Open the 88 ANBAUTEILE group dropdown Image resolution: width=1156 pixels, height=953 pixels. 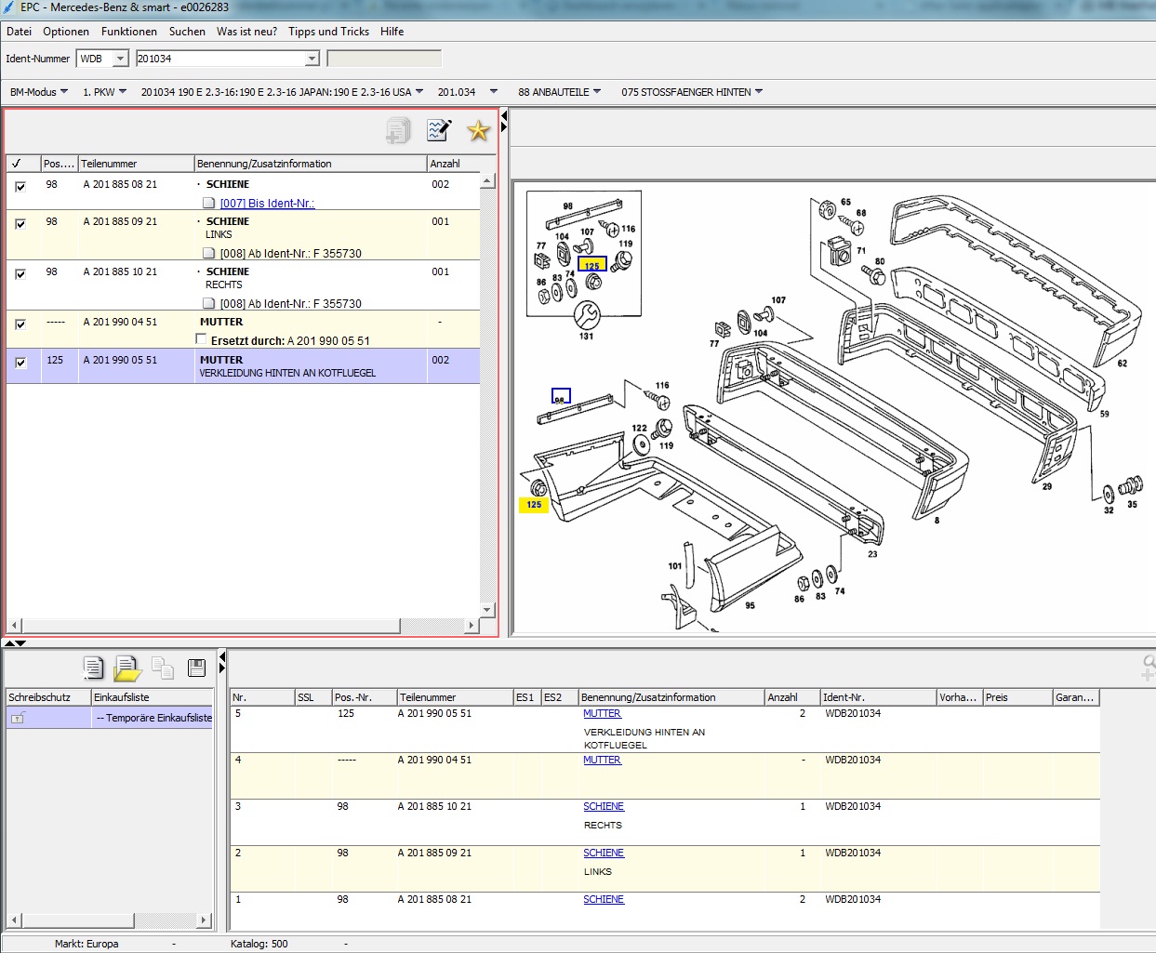pyautogui.click(x=559, y=92)
